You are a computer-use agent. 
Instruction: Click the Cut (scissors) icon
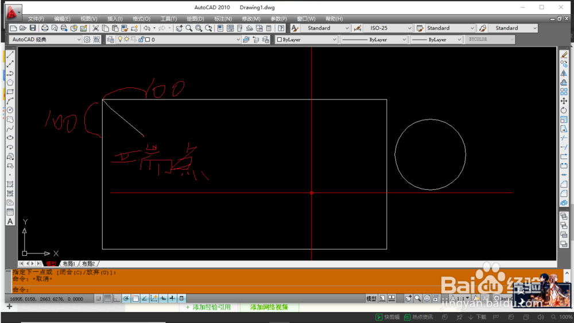tap(95, 28)
